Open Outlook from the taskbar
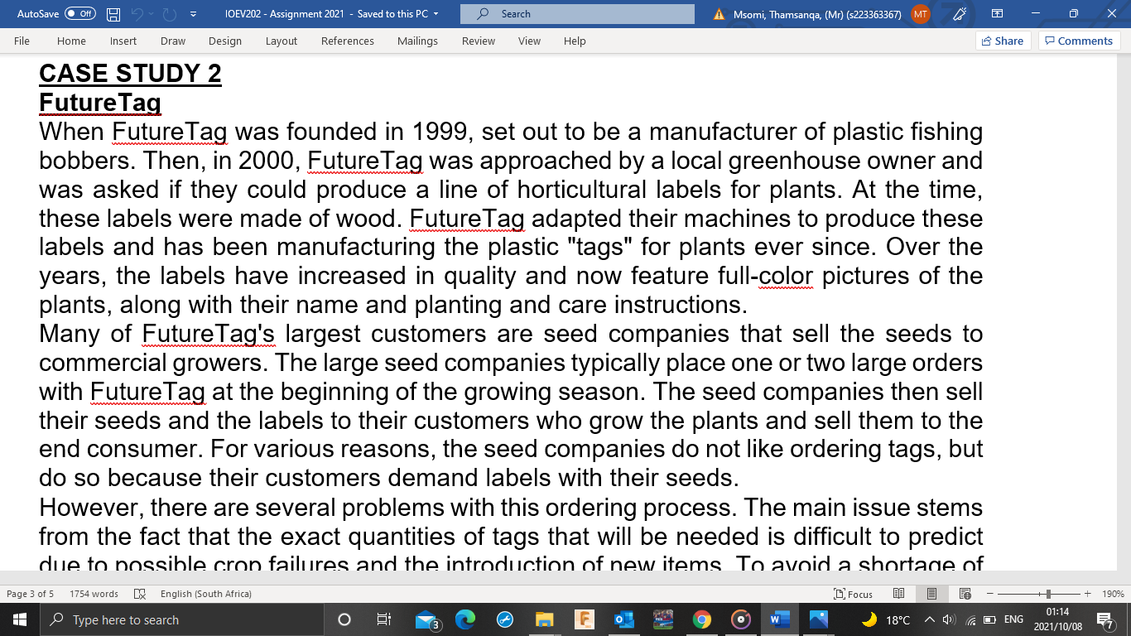This screenshot has width=1131, height=636. (x=623, y=619)
